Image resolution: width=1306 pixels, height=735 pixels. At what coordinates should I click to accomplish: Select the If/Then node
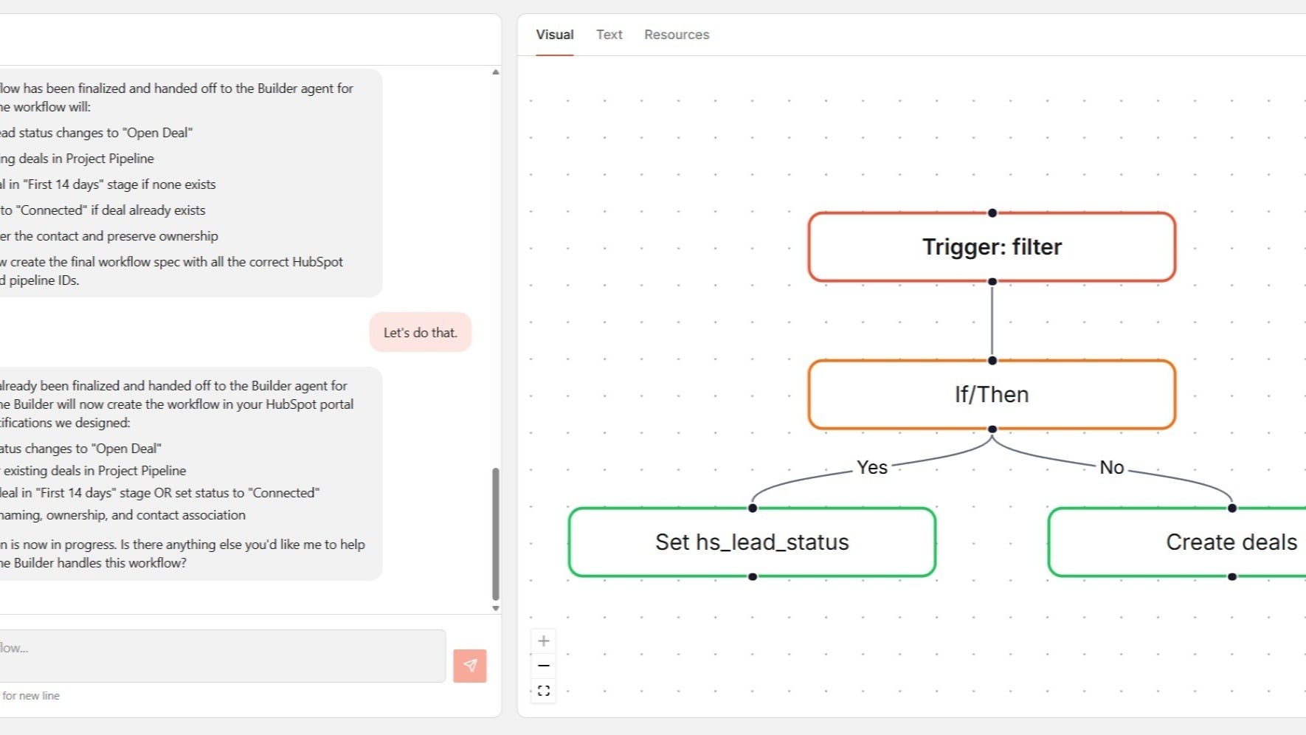tap(992, 395)
